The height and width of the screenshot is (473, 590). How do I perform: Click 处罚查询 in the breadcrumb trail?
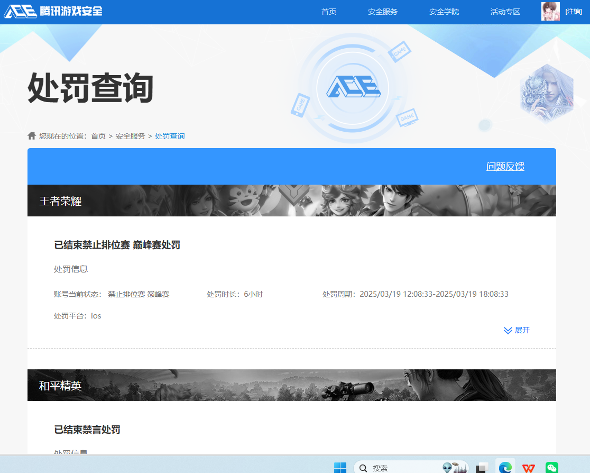tap(170, 135)
